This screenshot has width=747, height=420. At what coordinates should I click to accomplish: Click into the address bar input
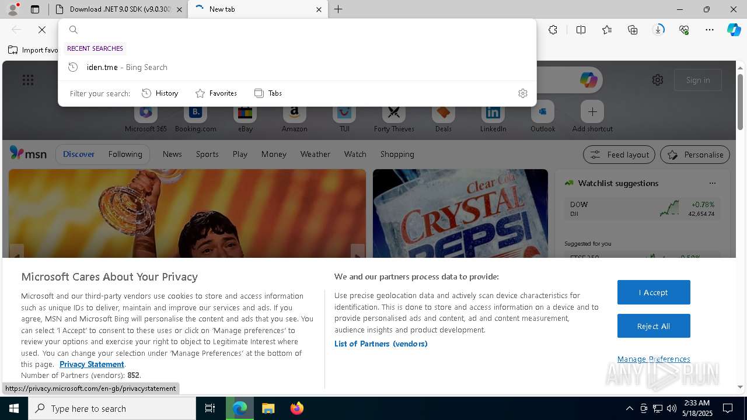(x=303, y=30)
